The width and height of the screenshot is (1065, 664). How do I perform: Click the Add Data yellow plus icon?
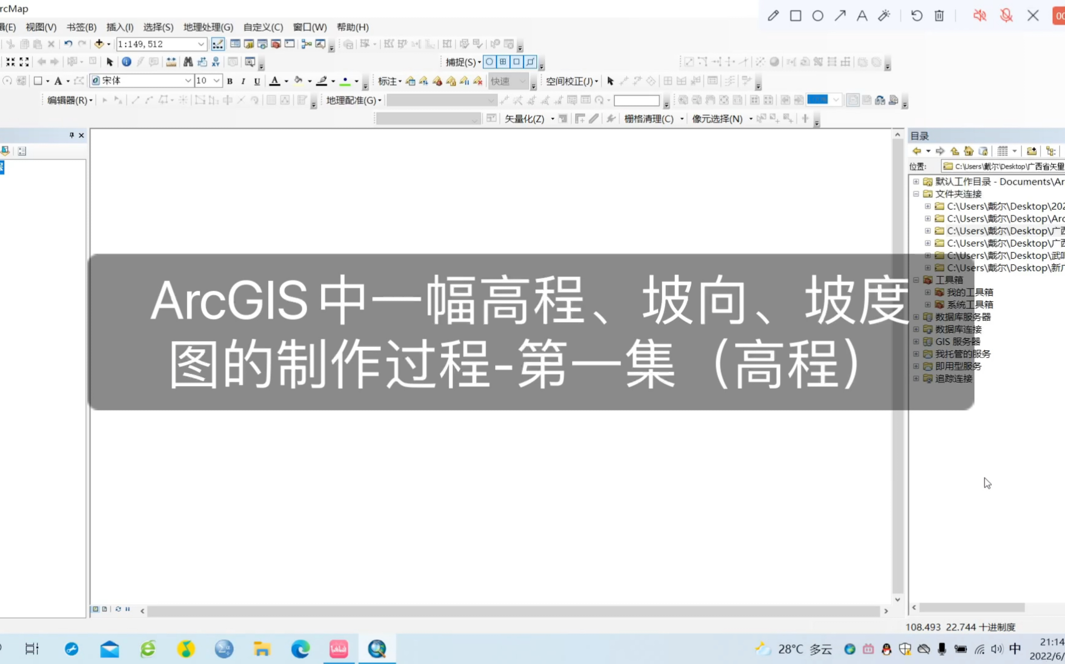coord(99,44)
